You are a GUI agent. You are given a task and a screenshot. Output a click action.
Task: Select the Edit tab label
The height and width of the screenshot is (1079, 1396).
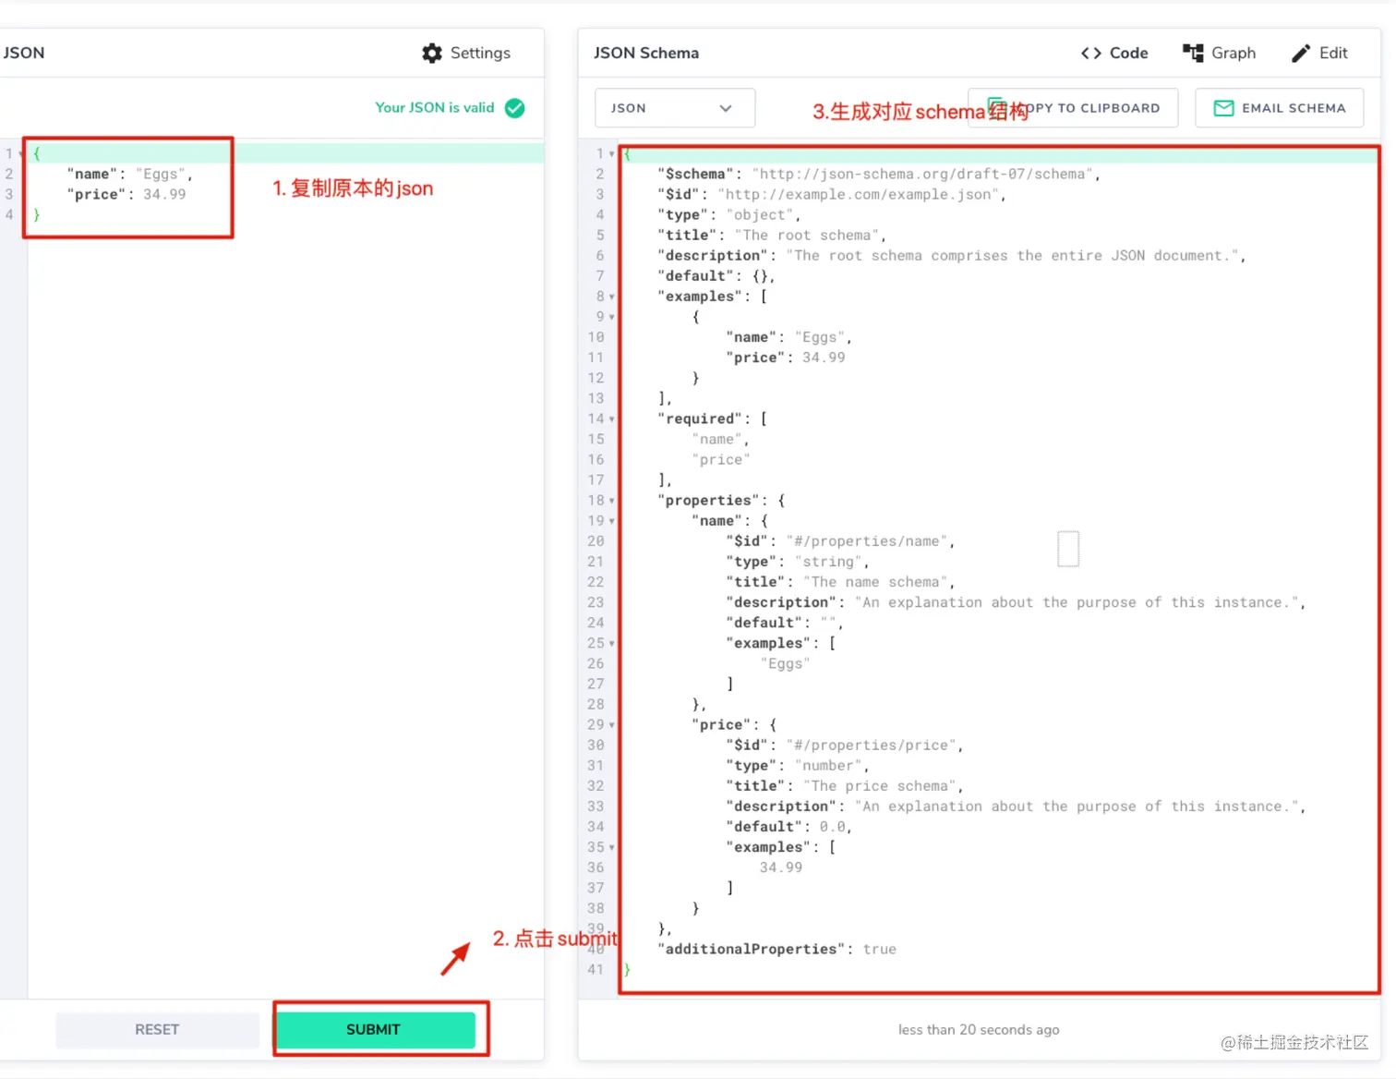point(1333,54)
